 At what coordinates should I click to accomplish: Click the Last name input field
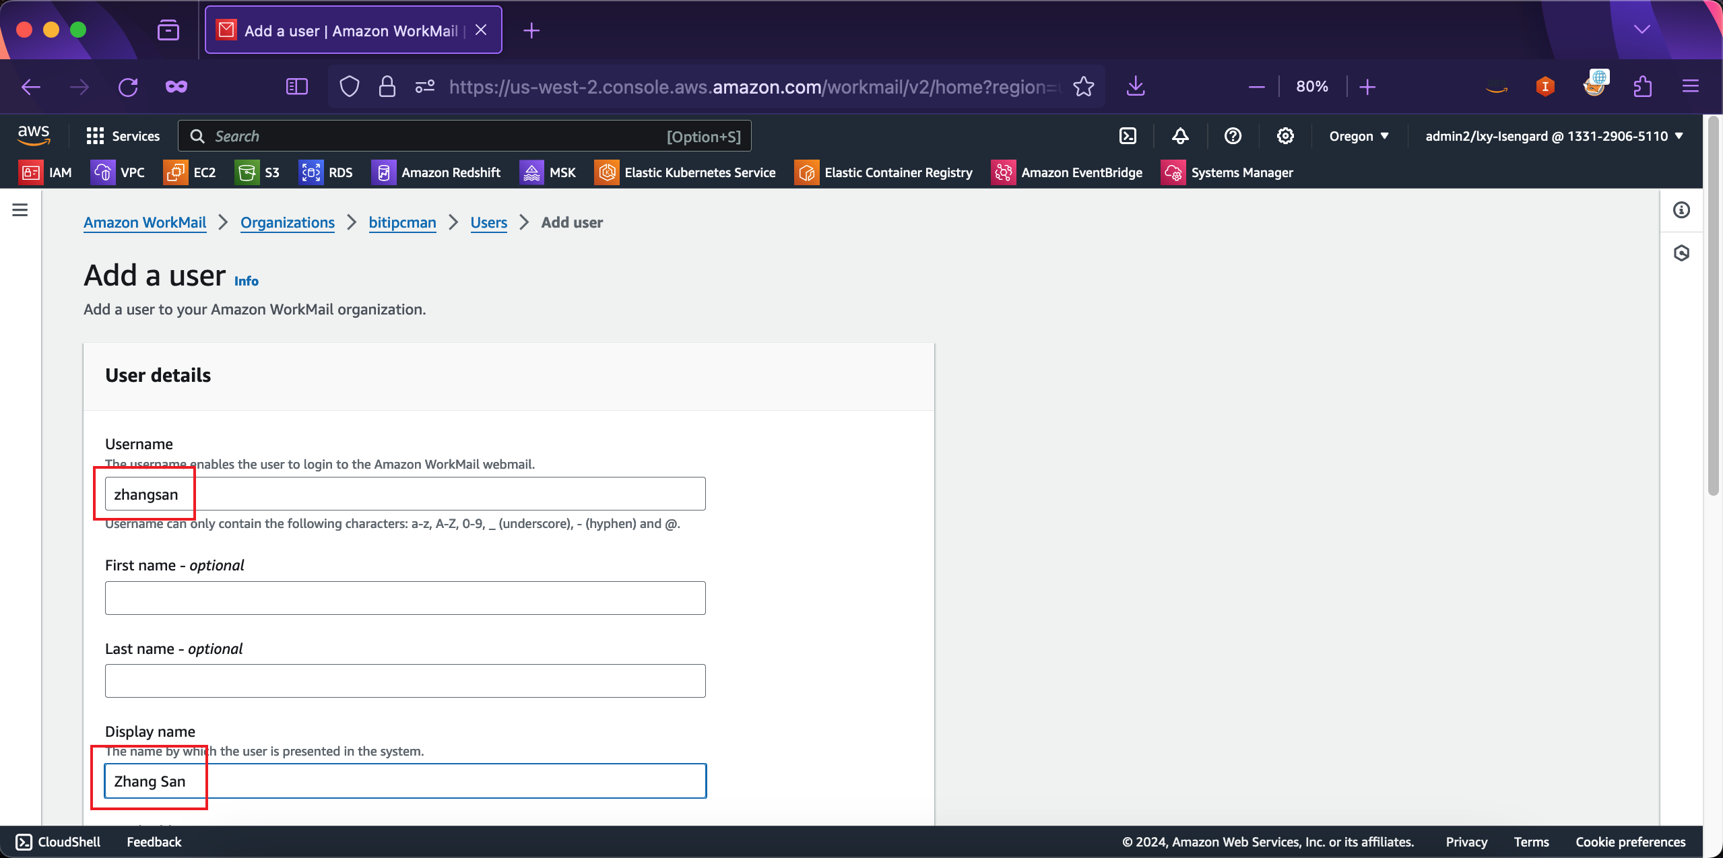(405, 681)
